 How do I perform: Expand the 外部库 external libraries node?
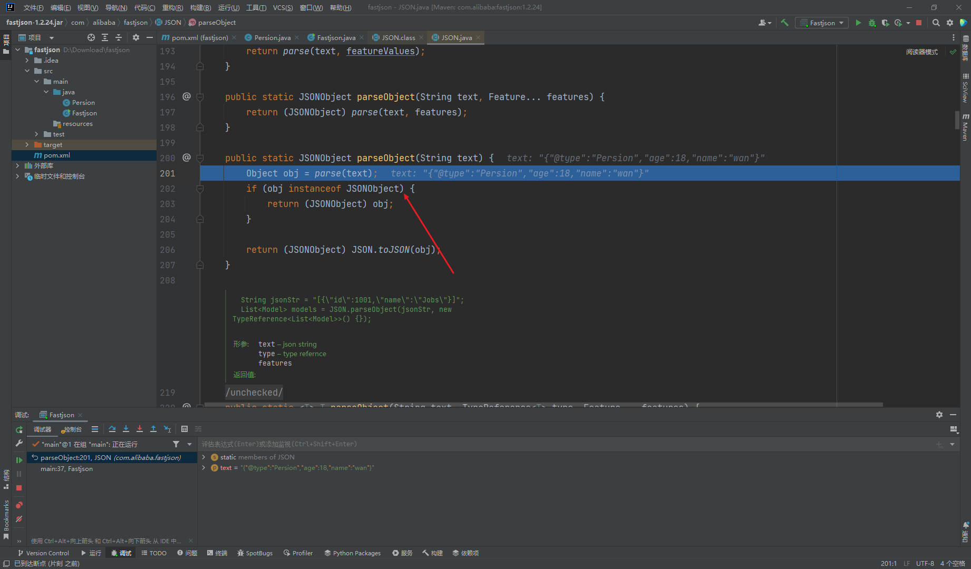[17, 165]
